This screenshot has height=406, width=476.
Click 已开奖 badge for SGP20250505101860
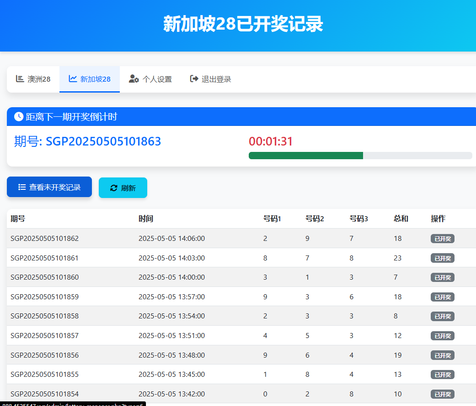click(442, 277)
